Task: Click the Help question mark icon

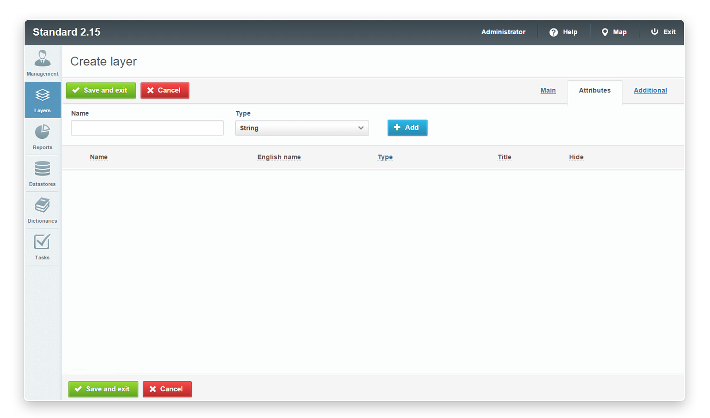Action: click(x=554, y=32)
